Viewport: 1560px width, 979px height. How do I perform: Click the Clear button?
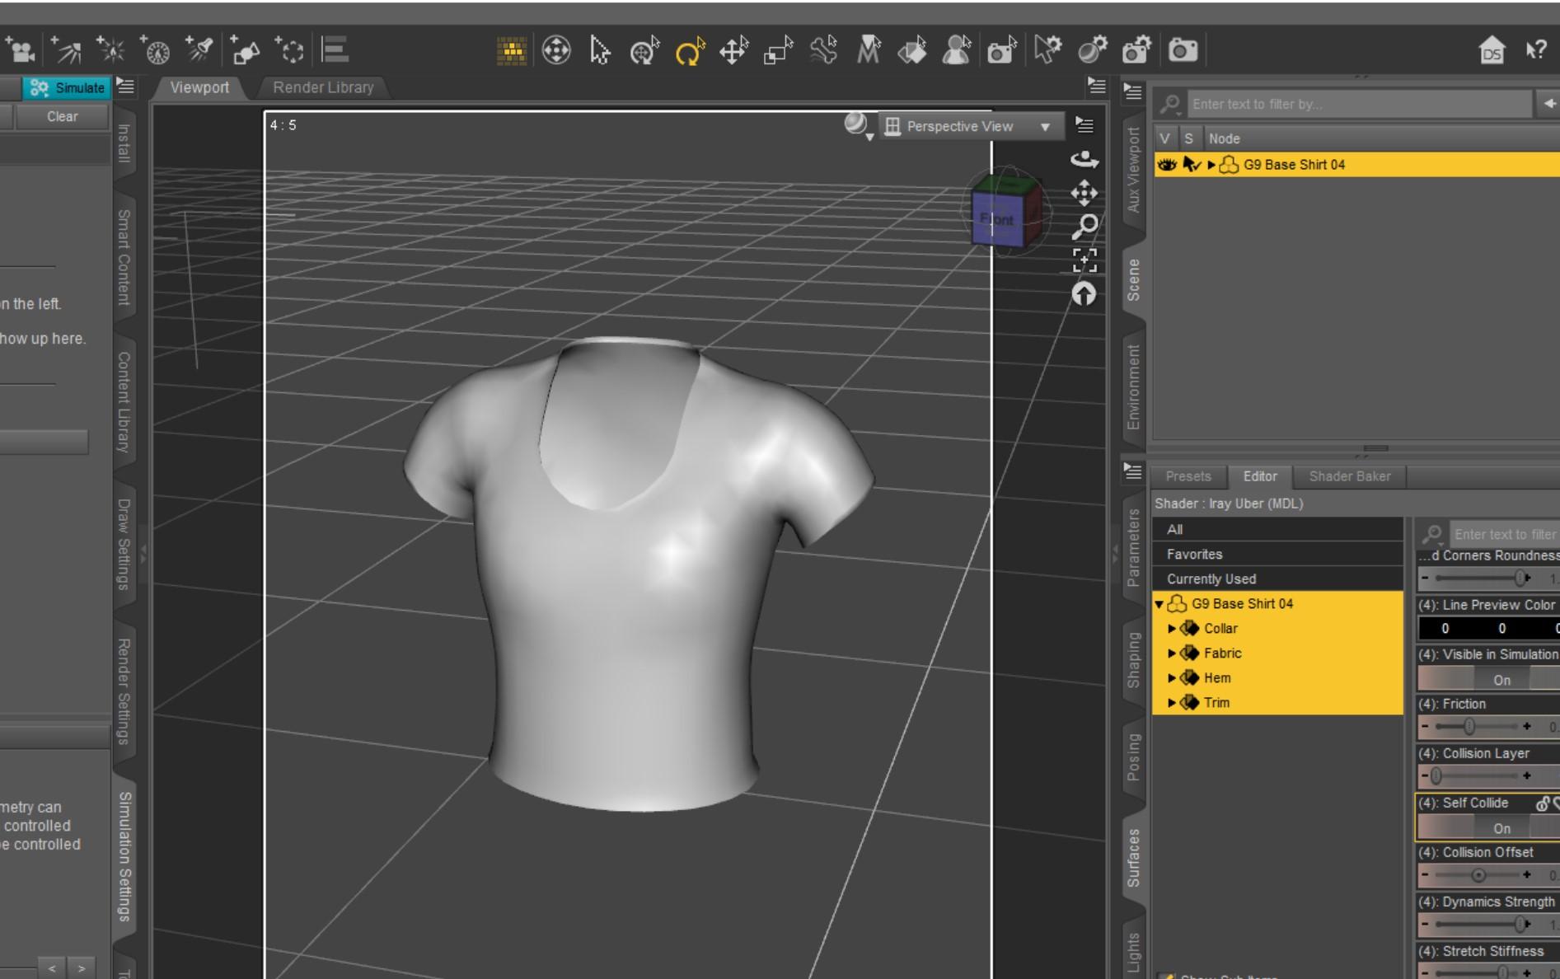(x=62, y=117)
